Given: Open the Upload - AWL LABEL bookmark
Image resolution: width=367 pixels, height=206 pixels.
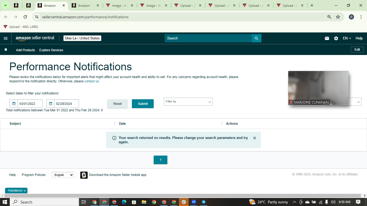Looking at the screenshot, I should pyautogui.click(x=21, y=27).
